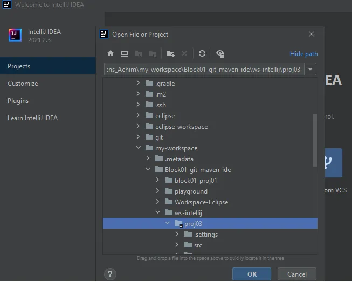Image resolution: width=352 pixels, height=282 pixels.
Task: Select the eclipse tree row
Action: coord(210,115)
